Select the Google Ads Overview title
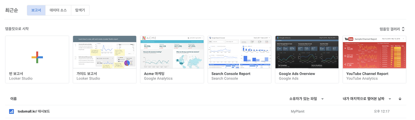This screenshot has height=120, width=415. click(297, 74)
